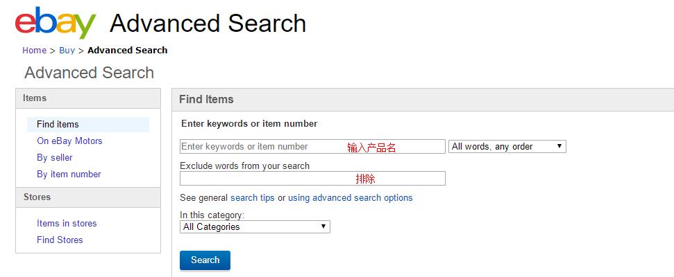Select Find items in sidebar
The width and height of the screenshot is (674, 277).
[58, 125]
